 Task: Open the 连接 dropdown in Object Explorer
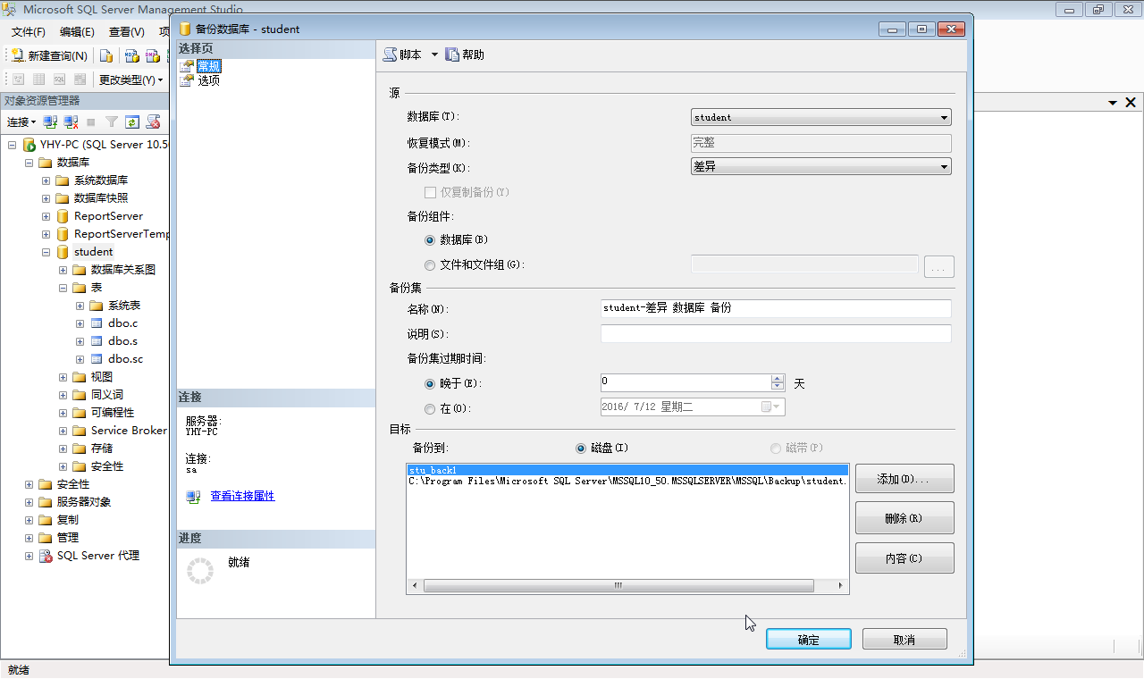pos(21,122)
